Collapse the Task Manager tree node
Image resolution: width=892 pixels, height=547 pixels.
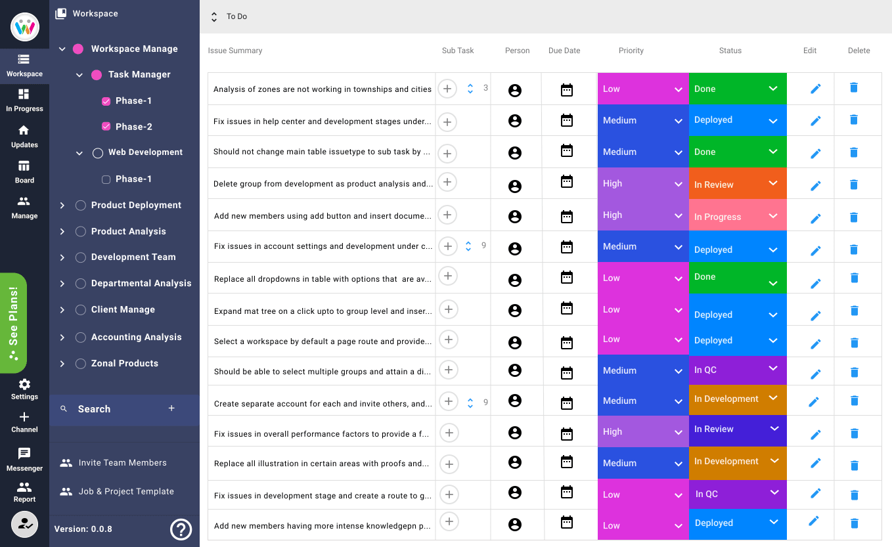(79, 74)
